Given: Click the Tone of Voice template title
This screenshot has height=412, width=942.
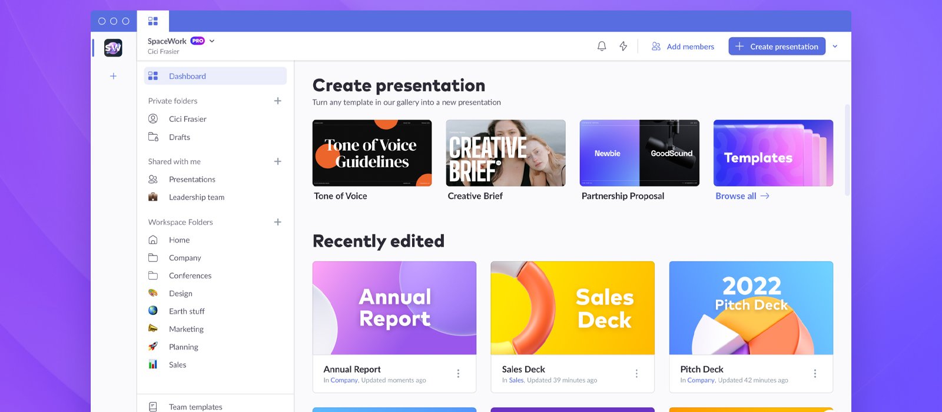Looking at the screenshot, I should tap(340, 196).
